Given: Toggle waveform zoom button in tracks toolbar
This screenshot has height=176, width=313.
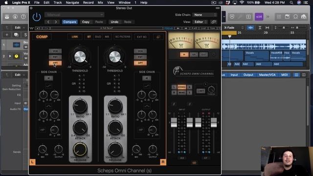Looking at the screenshot, I should tap(250, 28).
